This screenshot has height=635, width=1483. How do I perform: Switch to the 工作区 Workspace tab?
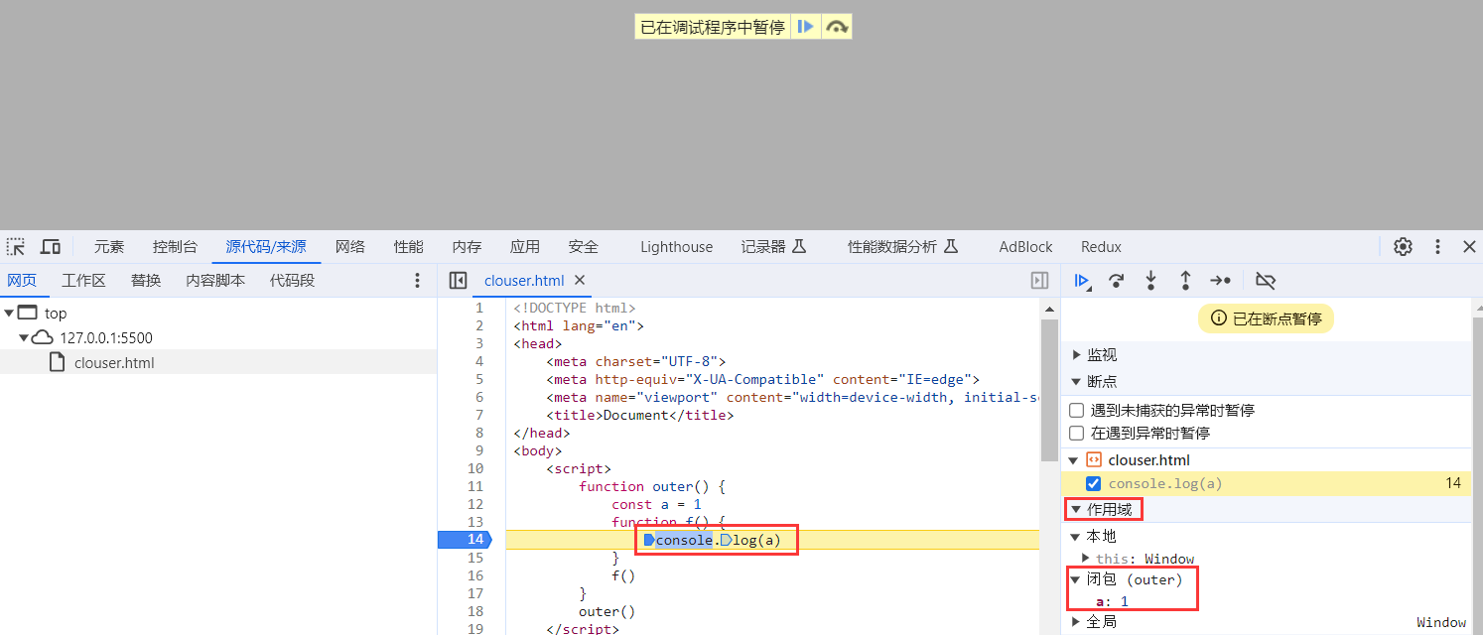tap(83, 281)
